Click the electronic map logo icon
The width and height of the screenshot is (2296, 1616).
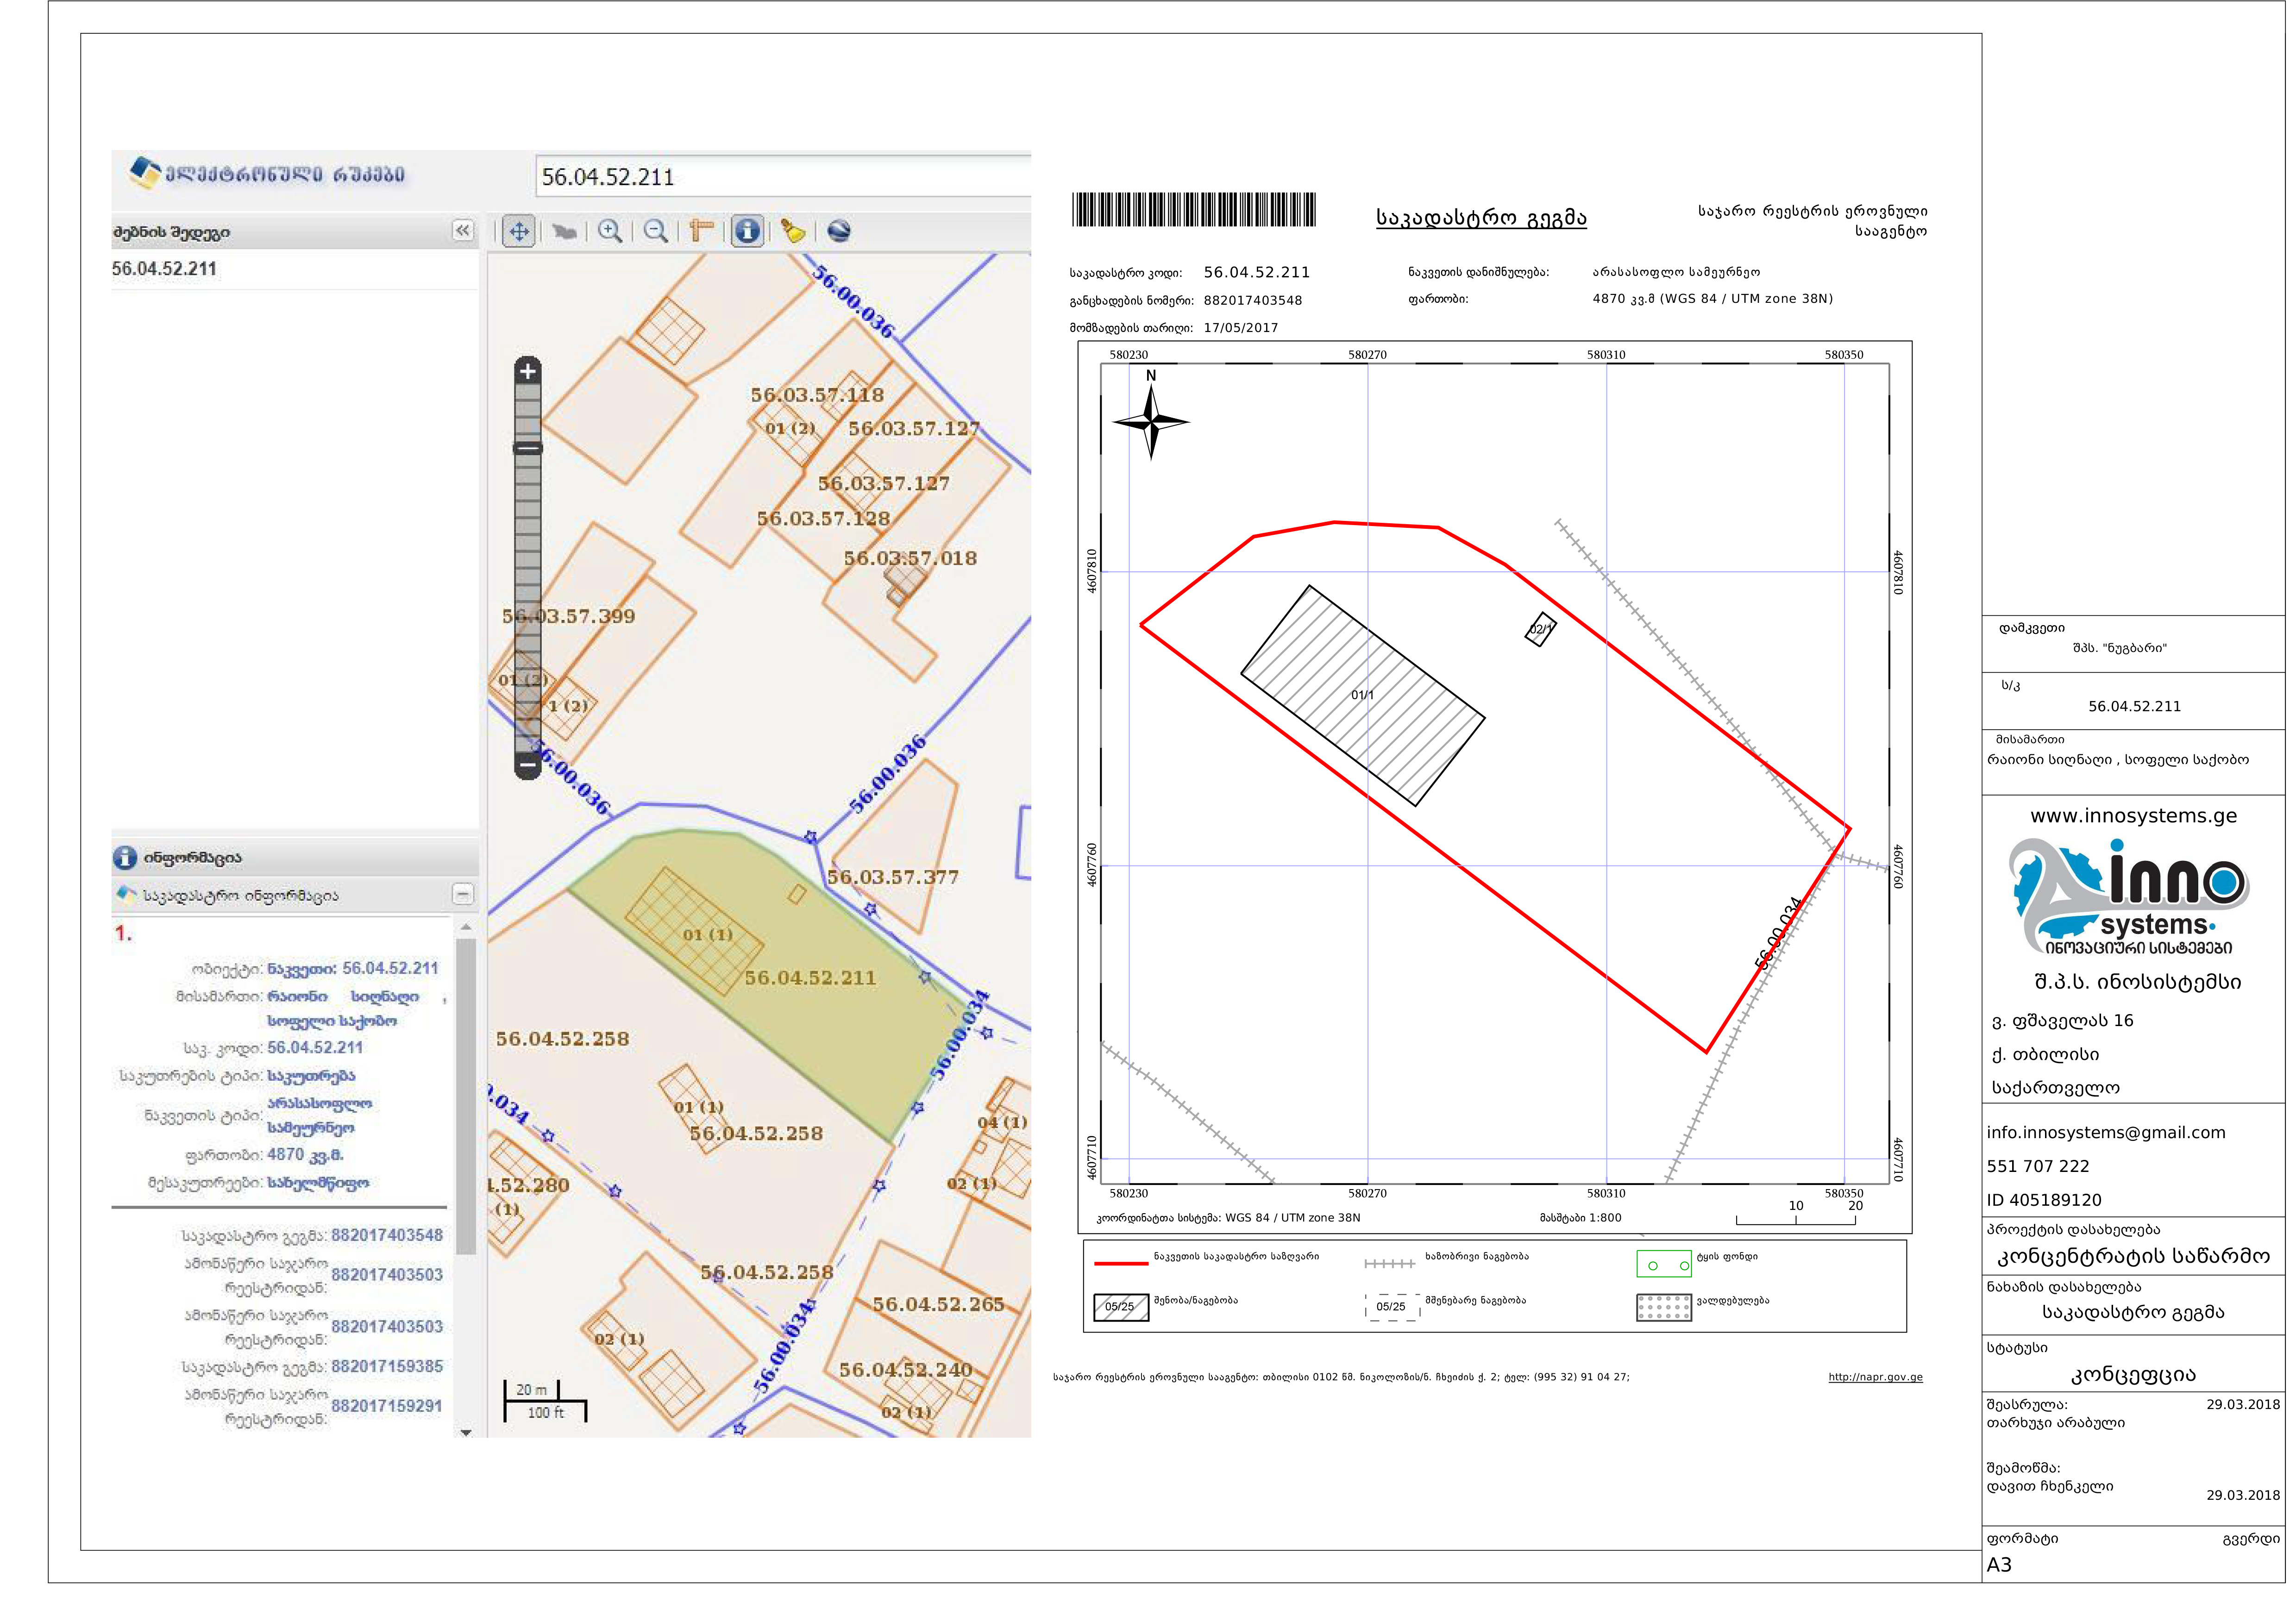(145, 173)
